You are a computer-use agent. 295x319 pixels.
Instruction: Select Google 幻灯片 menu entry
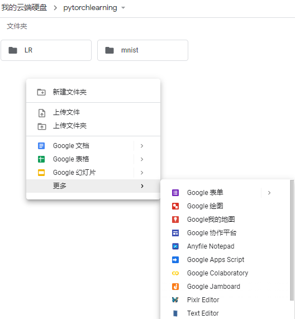(x=93, y=173)
